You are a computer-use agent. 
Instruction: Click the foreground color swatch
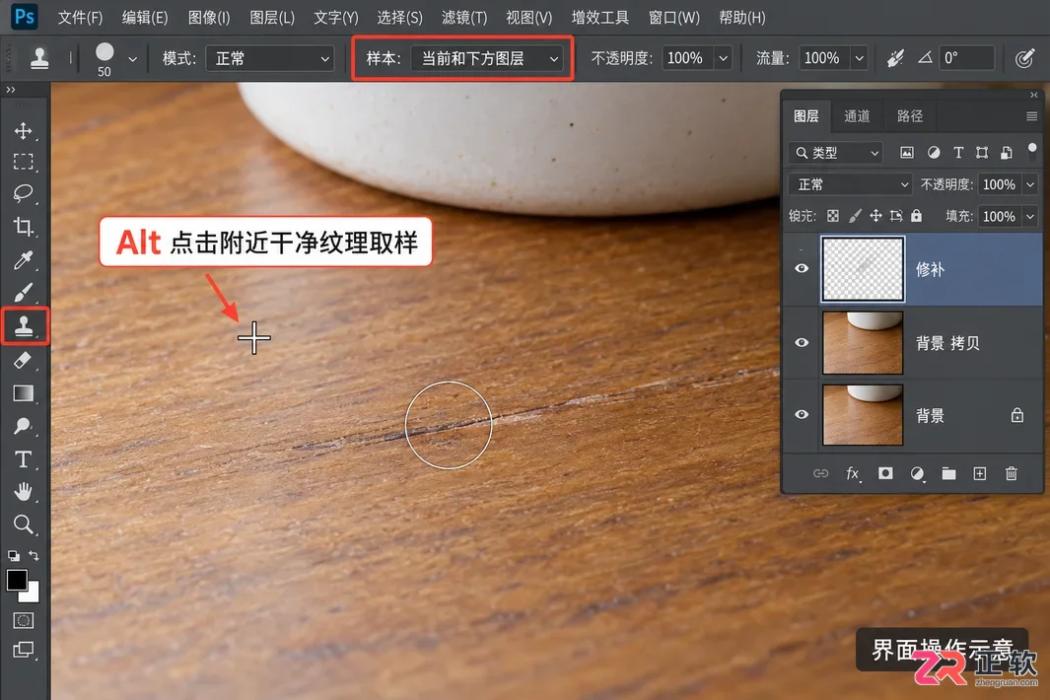pyautogui.click(x=17, y=580)
